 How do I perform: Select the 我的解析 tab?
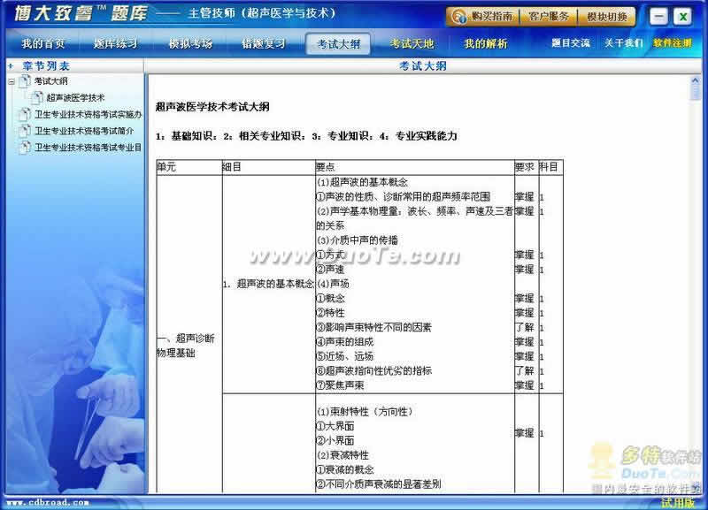coord(486,43)
